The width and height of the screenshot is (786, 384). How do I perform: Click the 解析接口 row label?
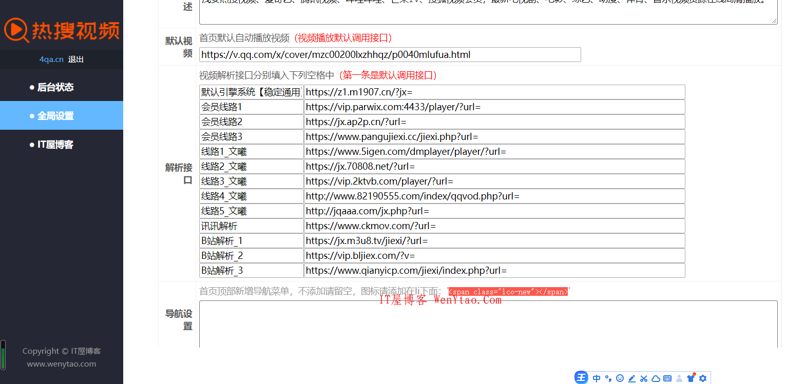179,174
